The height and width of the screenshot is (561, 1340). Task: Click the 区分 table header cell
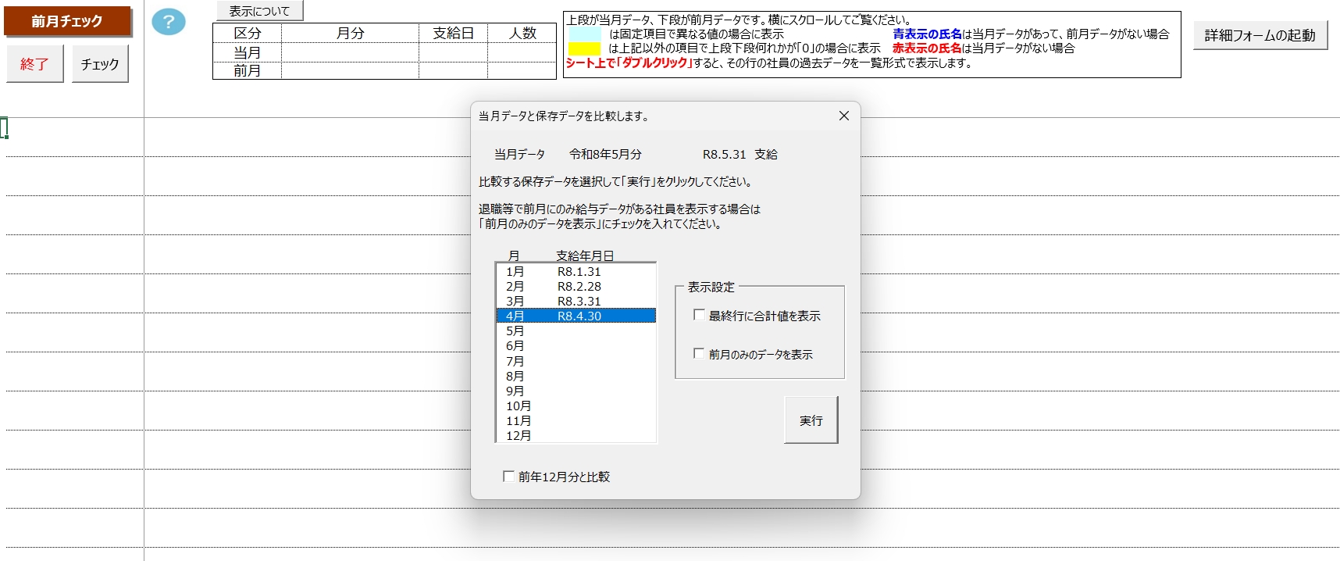point(248,33)
